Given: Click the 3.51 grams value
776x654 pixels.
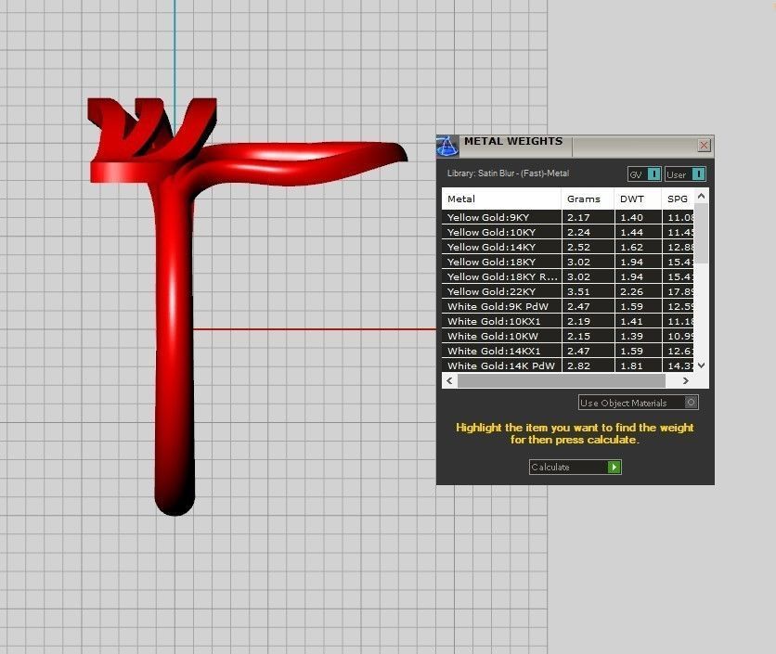Looking at the screenshot, I should 578,291.
